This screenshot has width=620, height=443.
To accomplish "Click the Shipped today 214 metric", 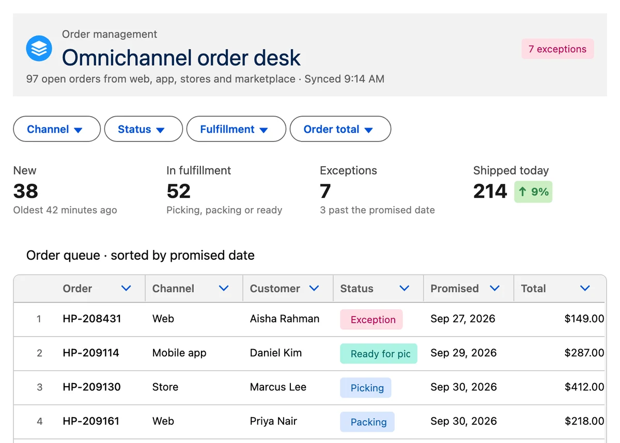I will tap(513, 183).
